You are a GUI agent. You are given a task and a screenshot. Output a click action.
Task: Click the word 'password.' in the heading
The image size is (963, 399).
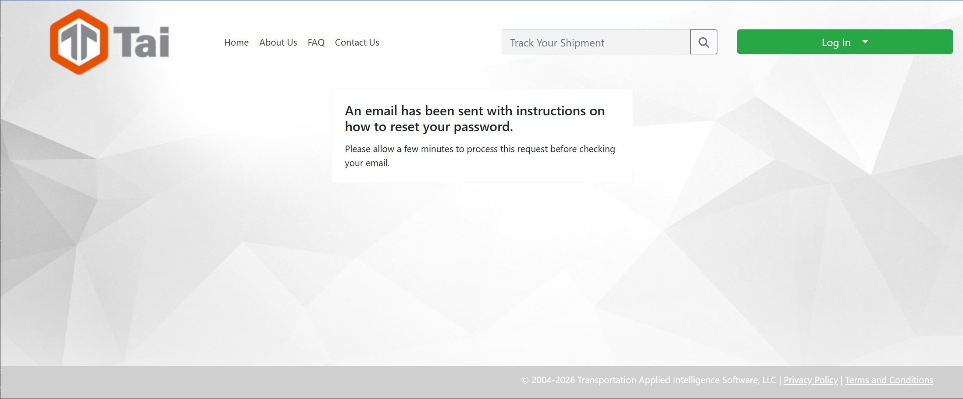point(483,127)
